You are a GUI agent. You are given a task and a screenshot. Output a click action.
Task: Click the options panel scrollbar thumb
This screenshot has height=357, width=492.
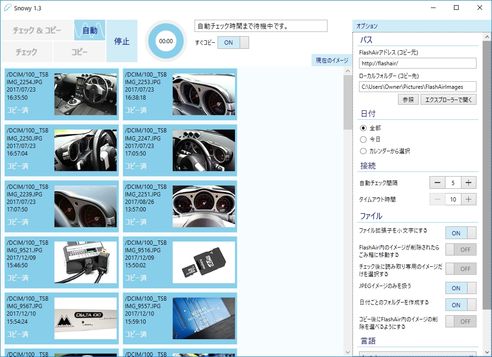(487, 175)
